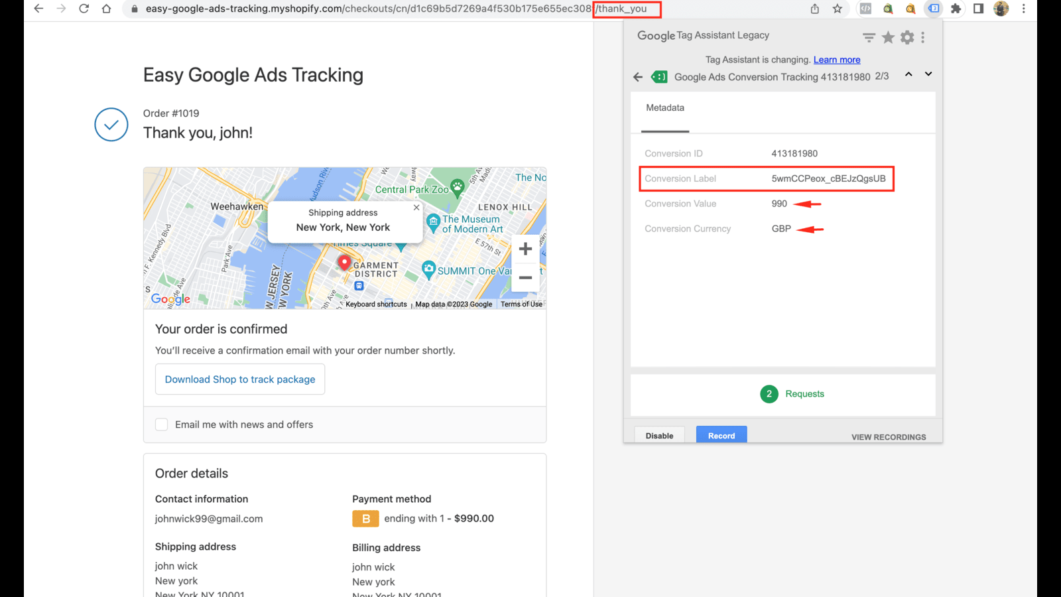Viewport: 1061px width, 597px height.
Task: Click the padlock site info icon
Action: point(135,9)
